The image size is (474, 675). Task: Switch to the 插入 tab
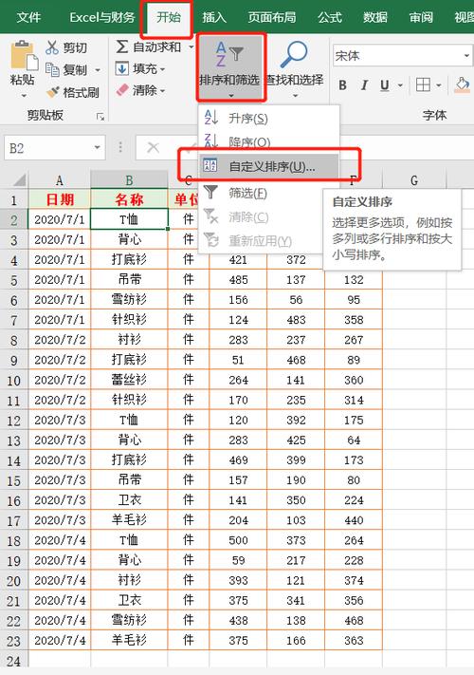tap(214, 17)
